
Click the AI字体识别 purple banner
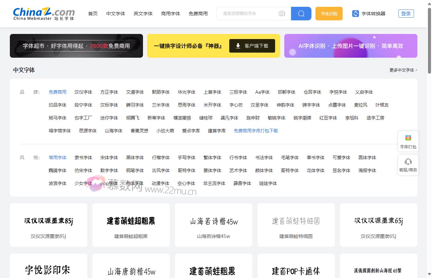coord(351,45)
